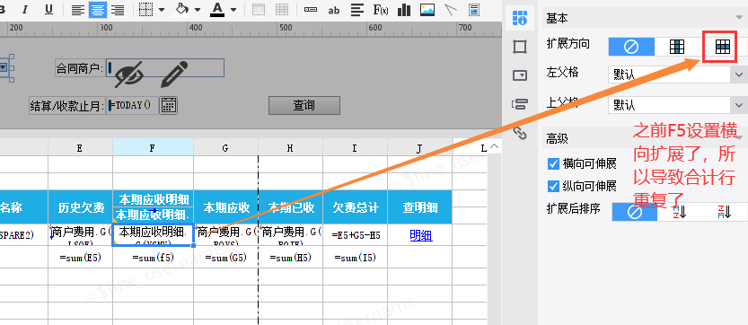Align text center
The height and width of the screenshot is (325, 748).
click(x=98, y=10)
